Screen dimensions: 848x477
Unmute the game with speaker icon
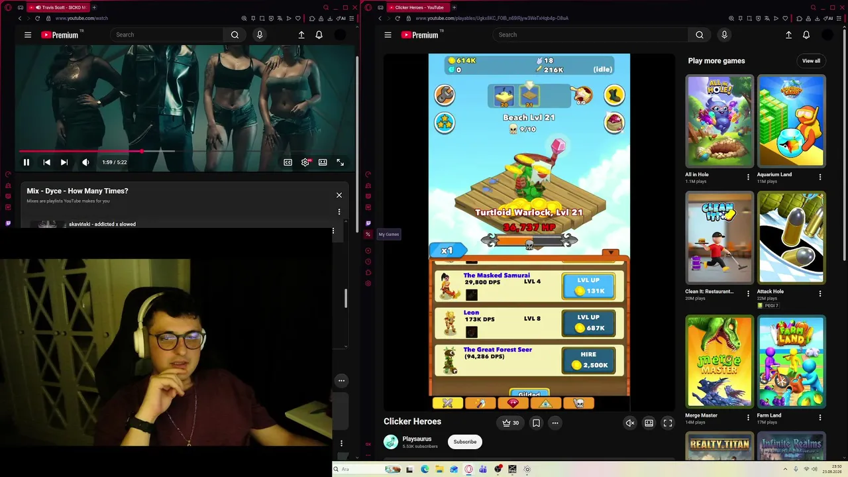630,423
